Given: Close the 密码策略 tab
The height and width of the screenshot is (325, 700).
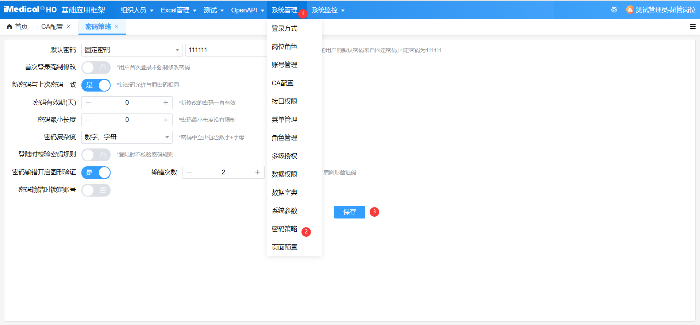Looking at the screenshot, I should (x=116, y=26).
